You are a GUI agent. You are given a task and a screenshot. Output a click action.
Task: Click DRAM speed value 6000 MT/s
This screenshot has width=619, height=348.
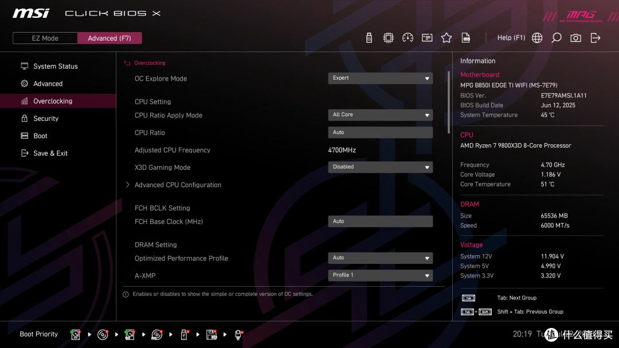coord(555,226)
